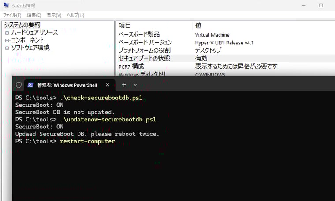Maximize the System Information window
The width and height of the screenshot is (335, 201).
(321, 5)
